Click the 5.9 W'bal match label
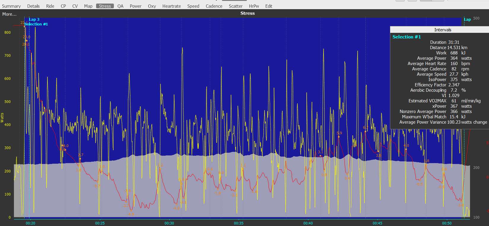Viewport: 489px width, 226px height. point(339,133)
